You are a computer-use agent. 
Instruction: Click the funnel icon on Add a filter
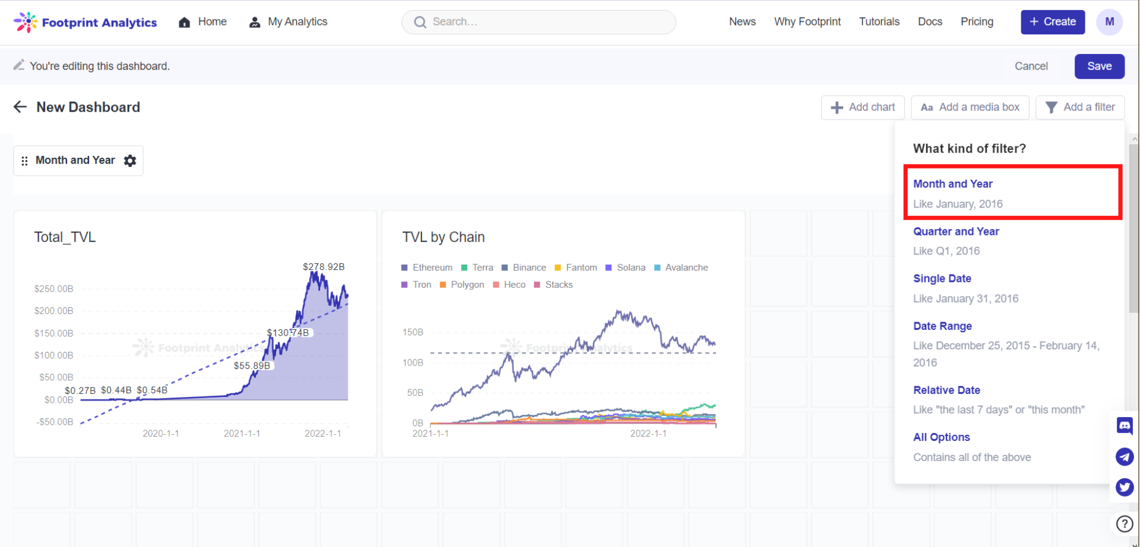(1051, 107)
